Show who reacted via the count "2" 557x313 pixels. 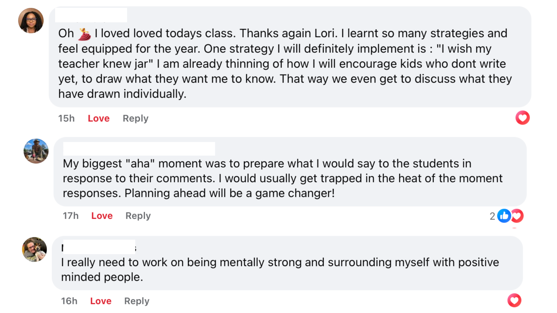click(492, 216)
